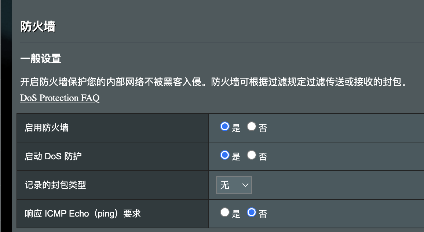This screenshot has width=424, height=232.
Task: Select 是 radio for 启用防火墙
Action: point(224,127)
